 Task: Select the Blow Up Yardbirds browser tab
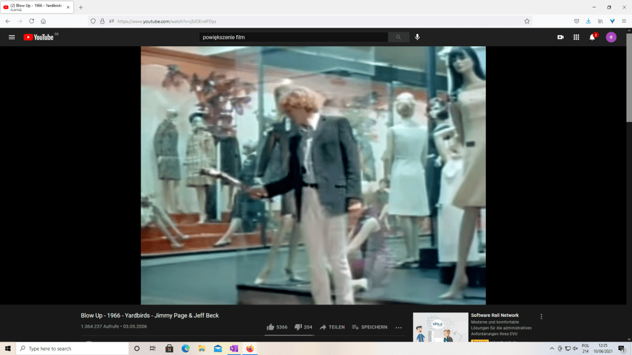[x=37, y=7]
